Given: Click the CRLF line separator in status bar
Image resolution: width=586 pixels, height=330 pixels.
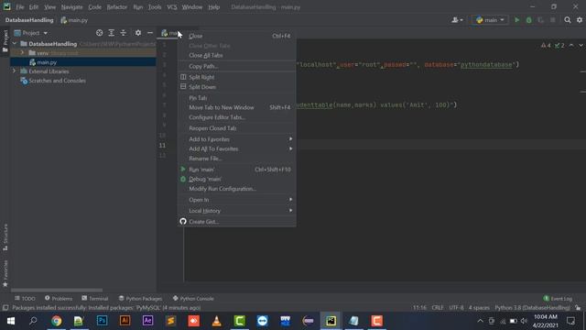Looking at the screenshot, I should [x=438, y=308].
